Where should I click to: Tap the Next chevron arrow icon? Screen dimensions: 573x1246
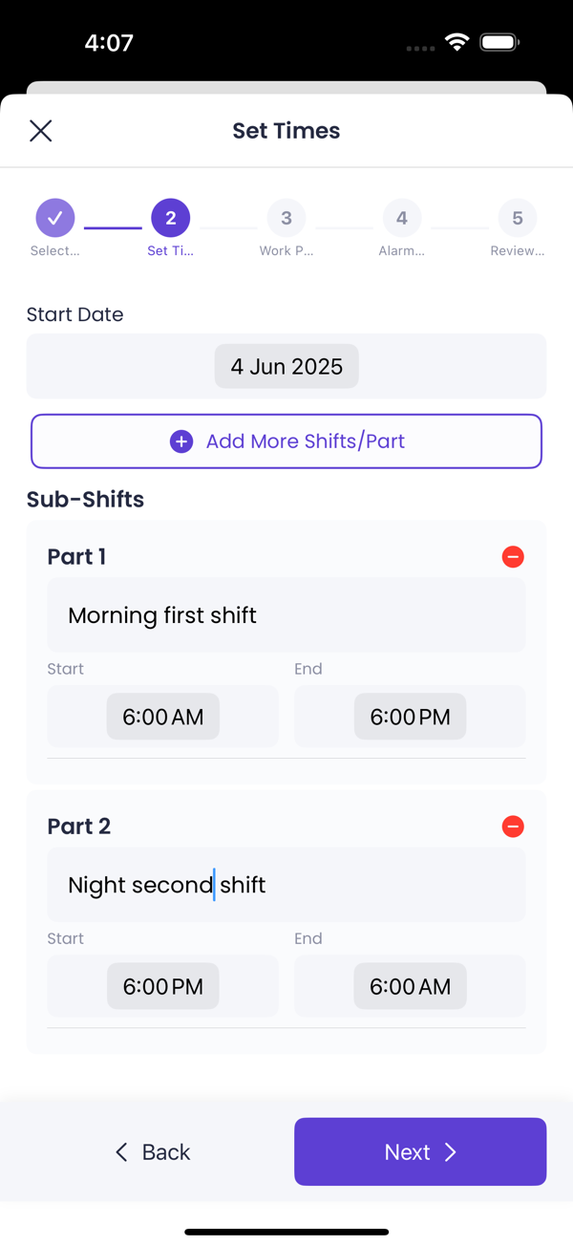pos(451,1152)
